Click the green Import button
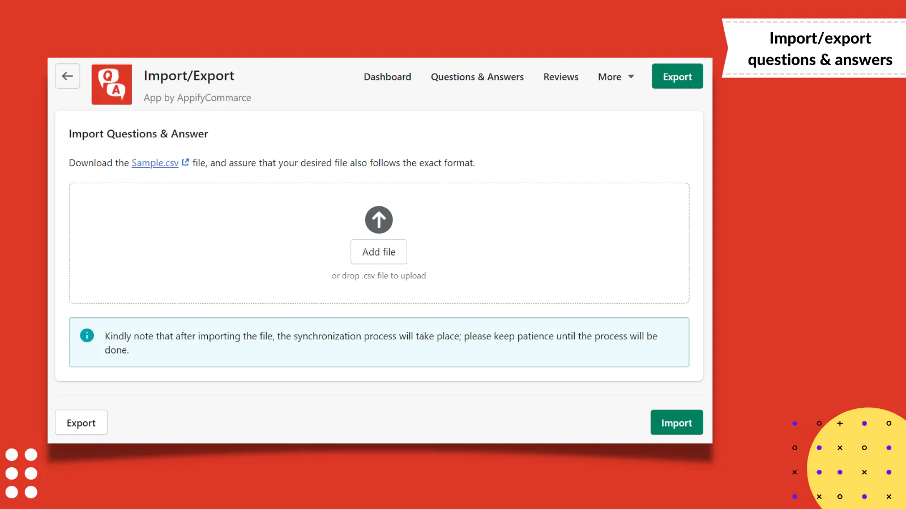906x509 pixels. coord(677,422)
